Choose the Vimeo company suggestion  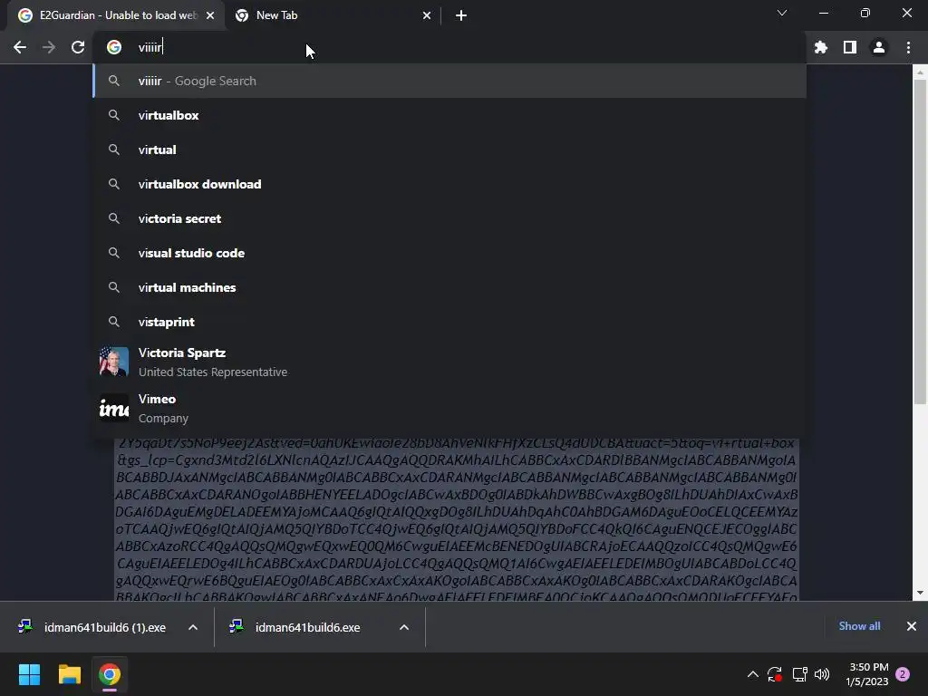click(x=449, y=408)
